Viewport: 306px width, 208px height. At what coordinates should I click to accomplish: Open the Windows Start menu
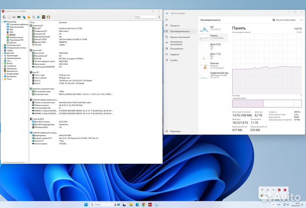86,205
